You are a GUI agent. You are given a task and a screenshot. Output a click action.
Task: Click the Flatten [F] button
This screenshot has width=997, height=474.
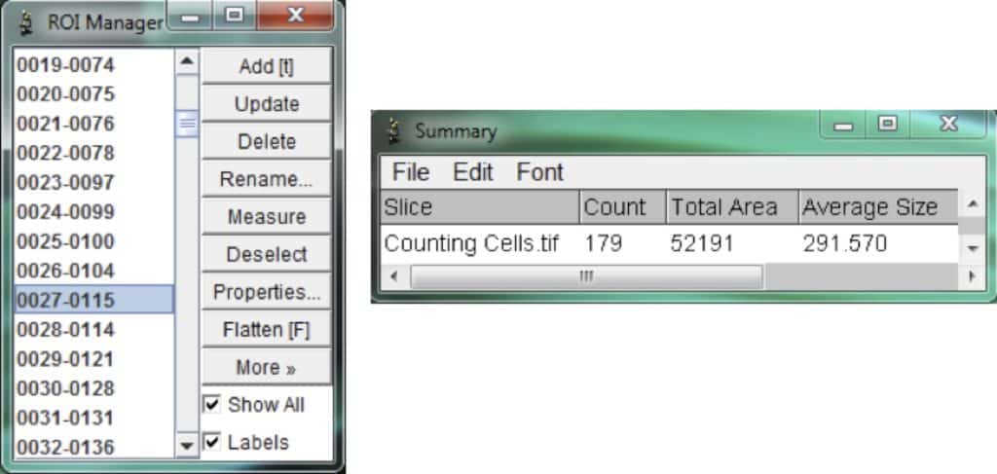(x=267, y=330)
